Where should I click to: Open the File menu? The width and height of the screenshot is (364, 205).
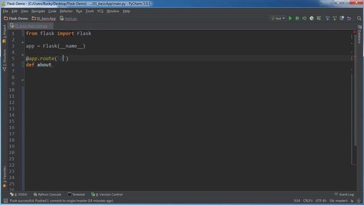pos(5,11)
